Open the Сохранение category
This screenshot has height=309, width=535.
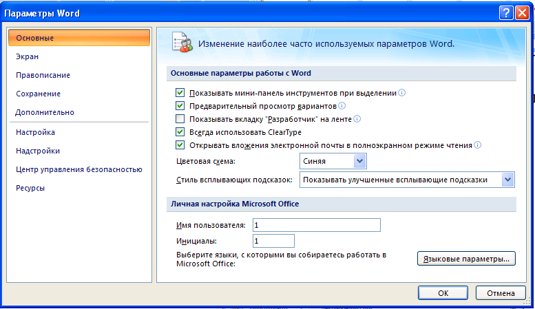pos(79,94)
